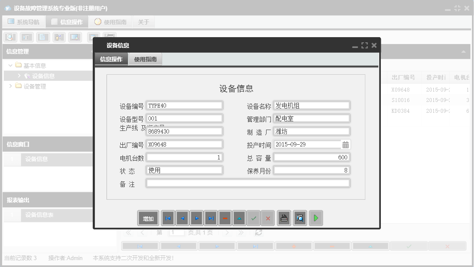474x267 pixels.
Task: Edit the record via the blue triangle icon
Action: pos(239,218)
